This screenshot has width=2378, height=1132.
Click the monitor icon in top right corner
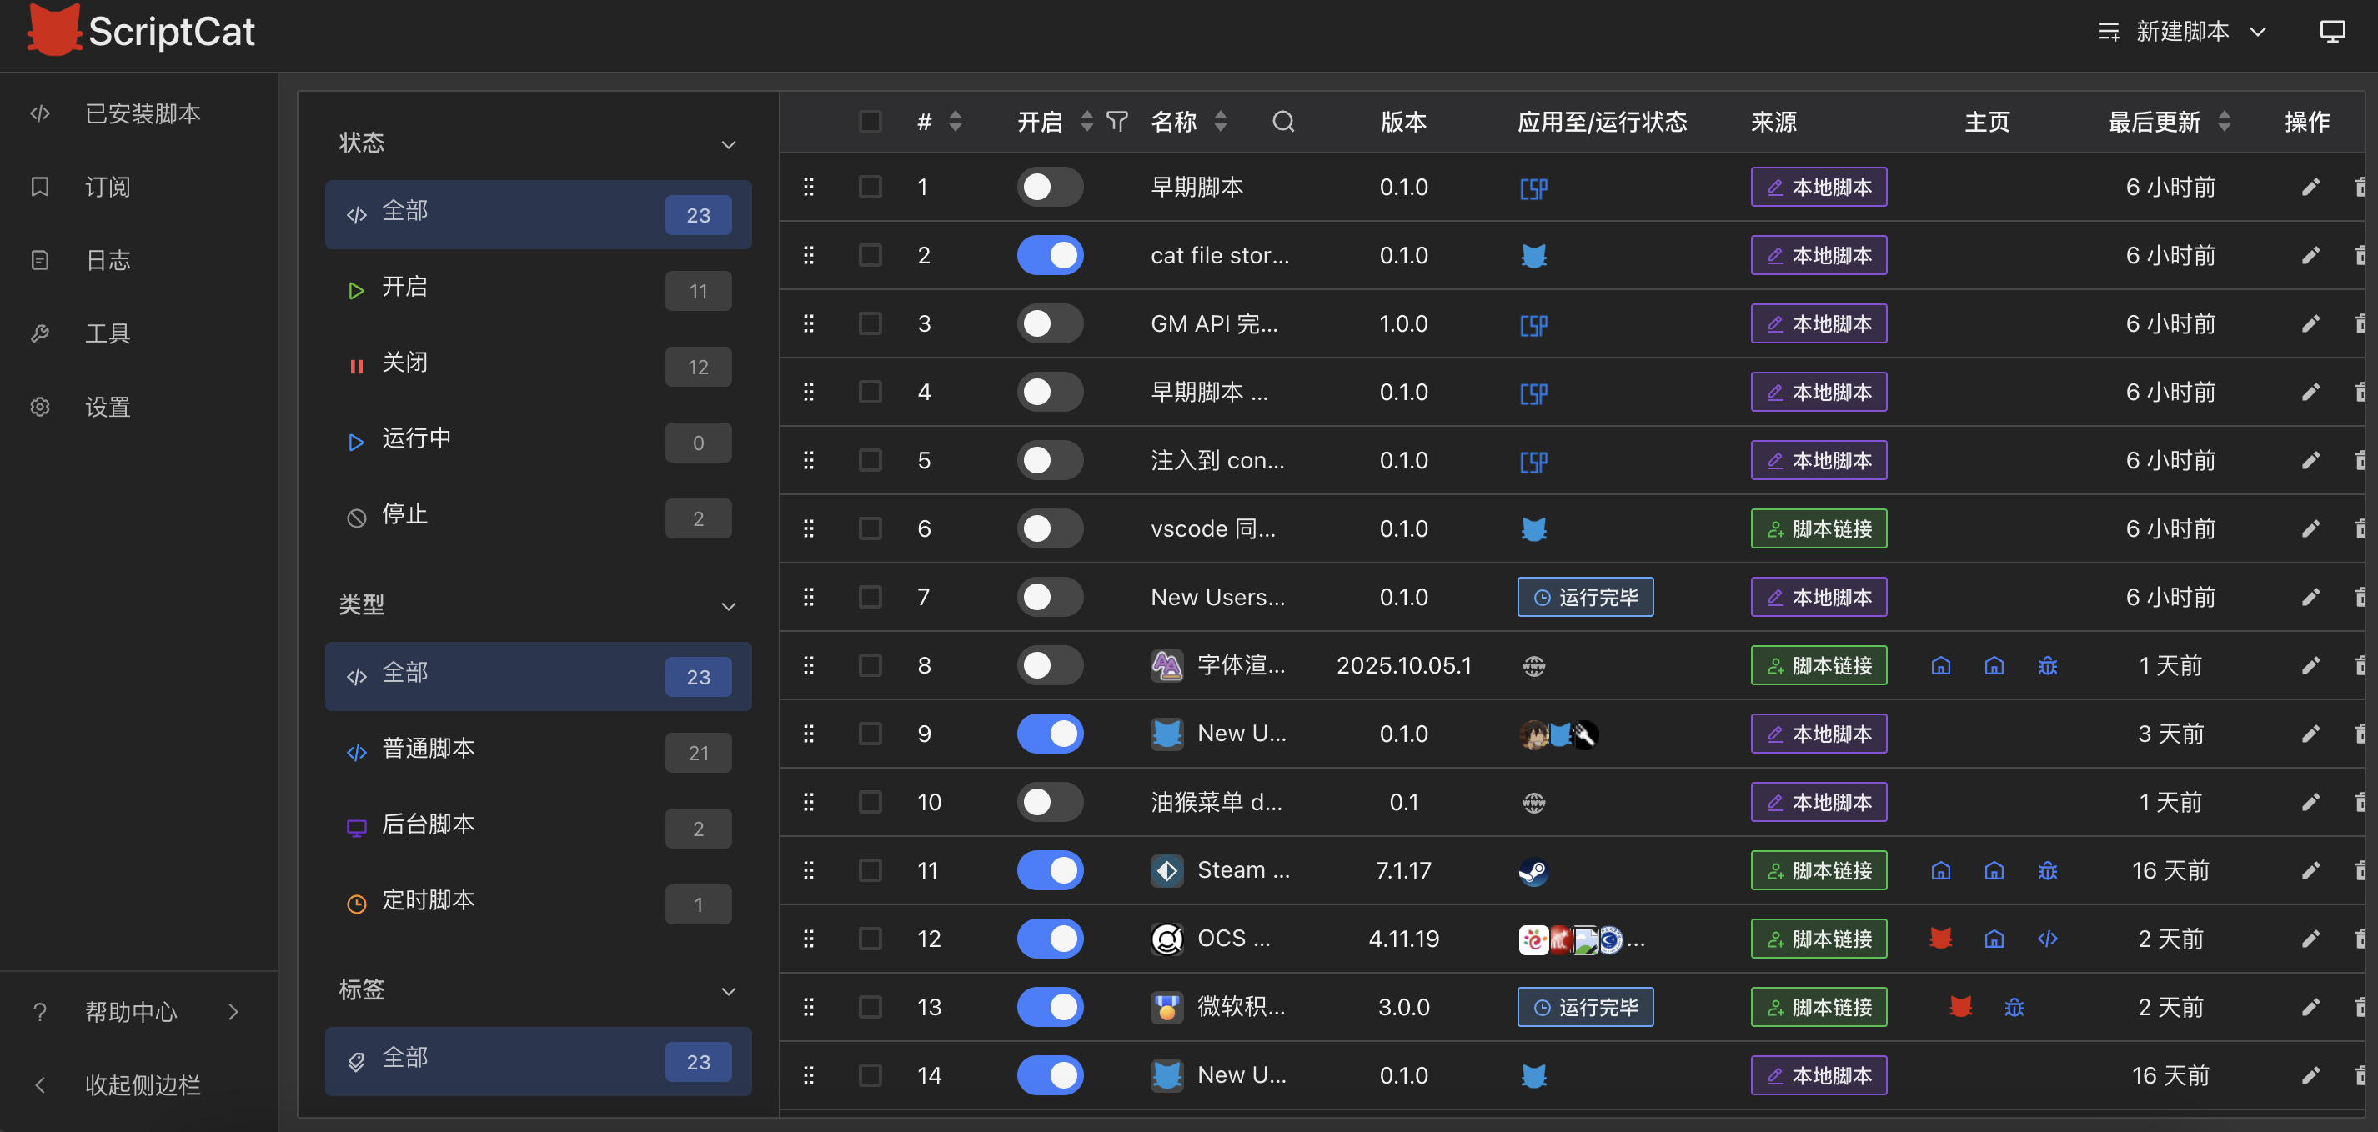pyautogui.click(x=2332, y=33)
